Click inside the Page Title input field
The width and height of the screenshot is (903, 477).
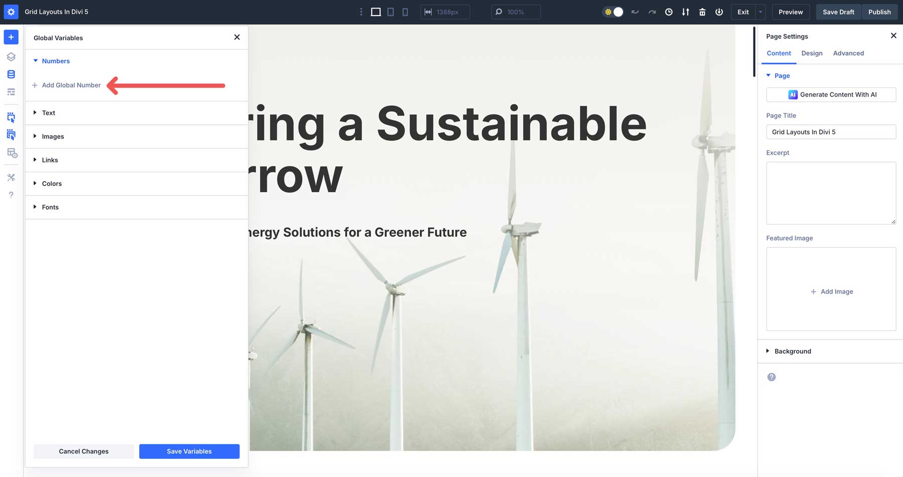pos(831,131)
